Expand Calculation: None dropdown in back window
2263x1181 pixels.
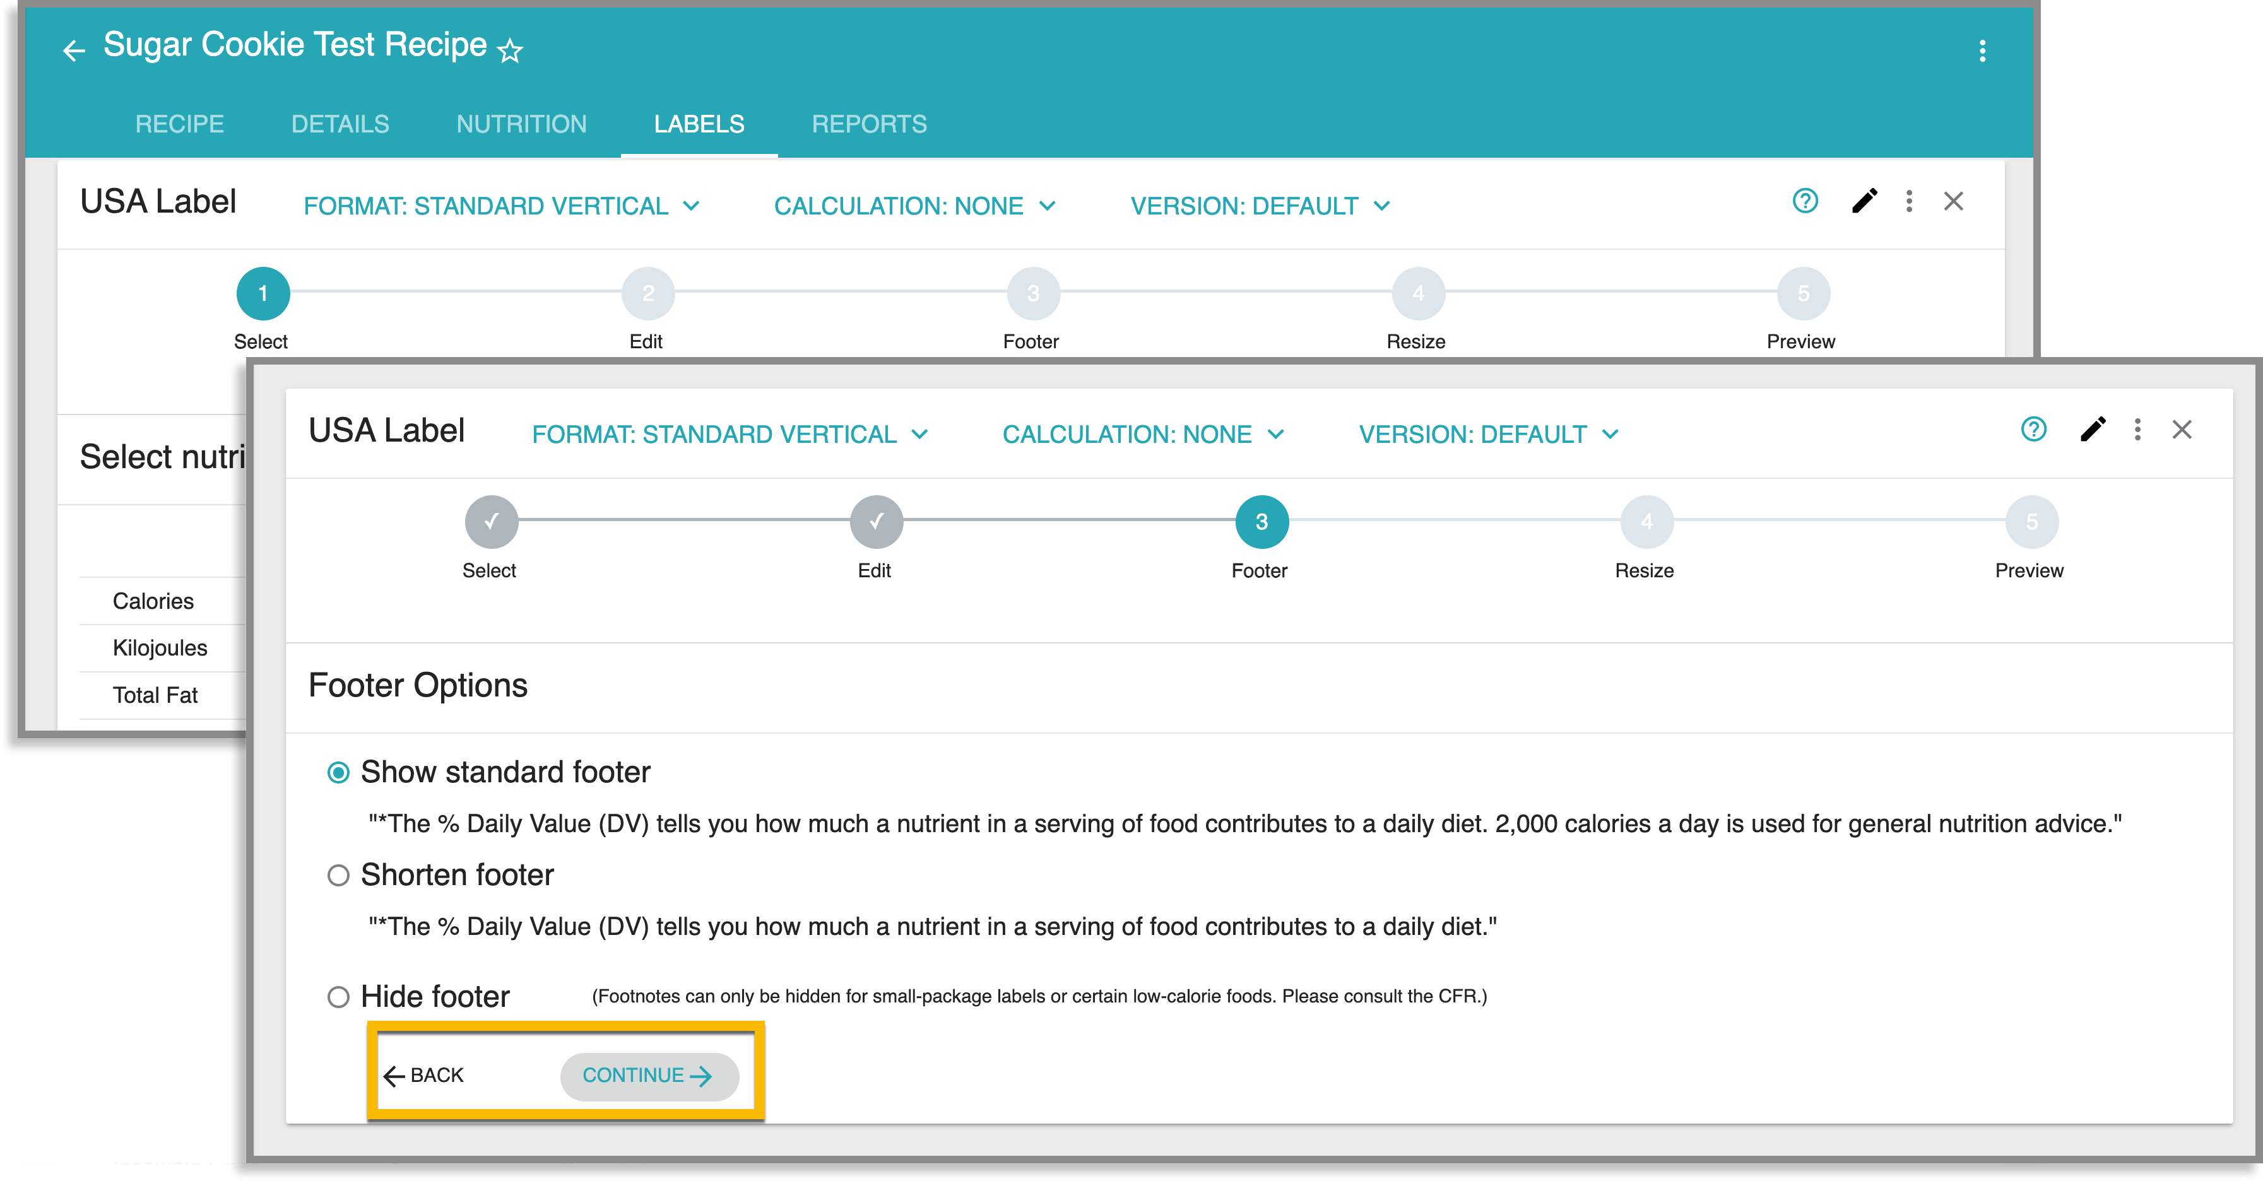914,206
